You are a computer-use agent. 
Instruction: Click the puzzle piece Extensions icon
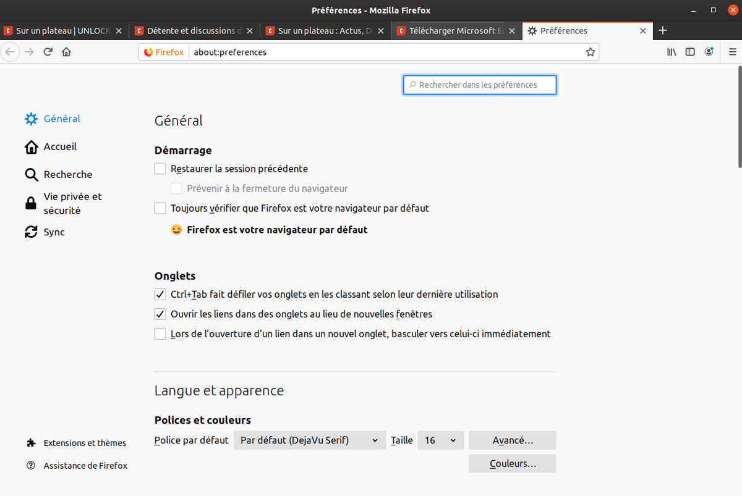click(x=31, y=443)
